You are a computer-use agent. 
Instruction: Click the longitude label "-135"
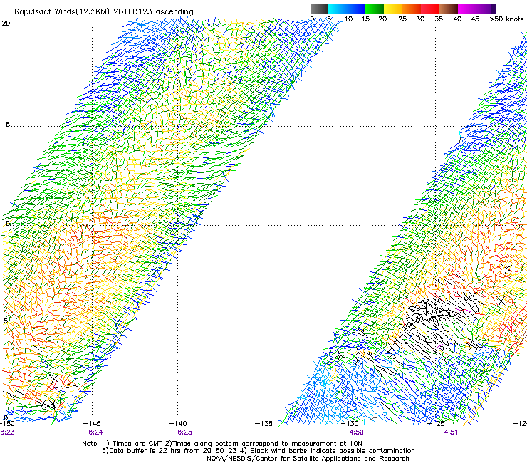coord(263,423)
